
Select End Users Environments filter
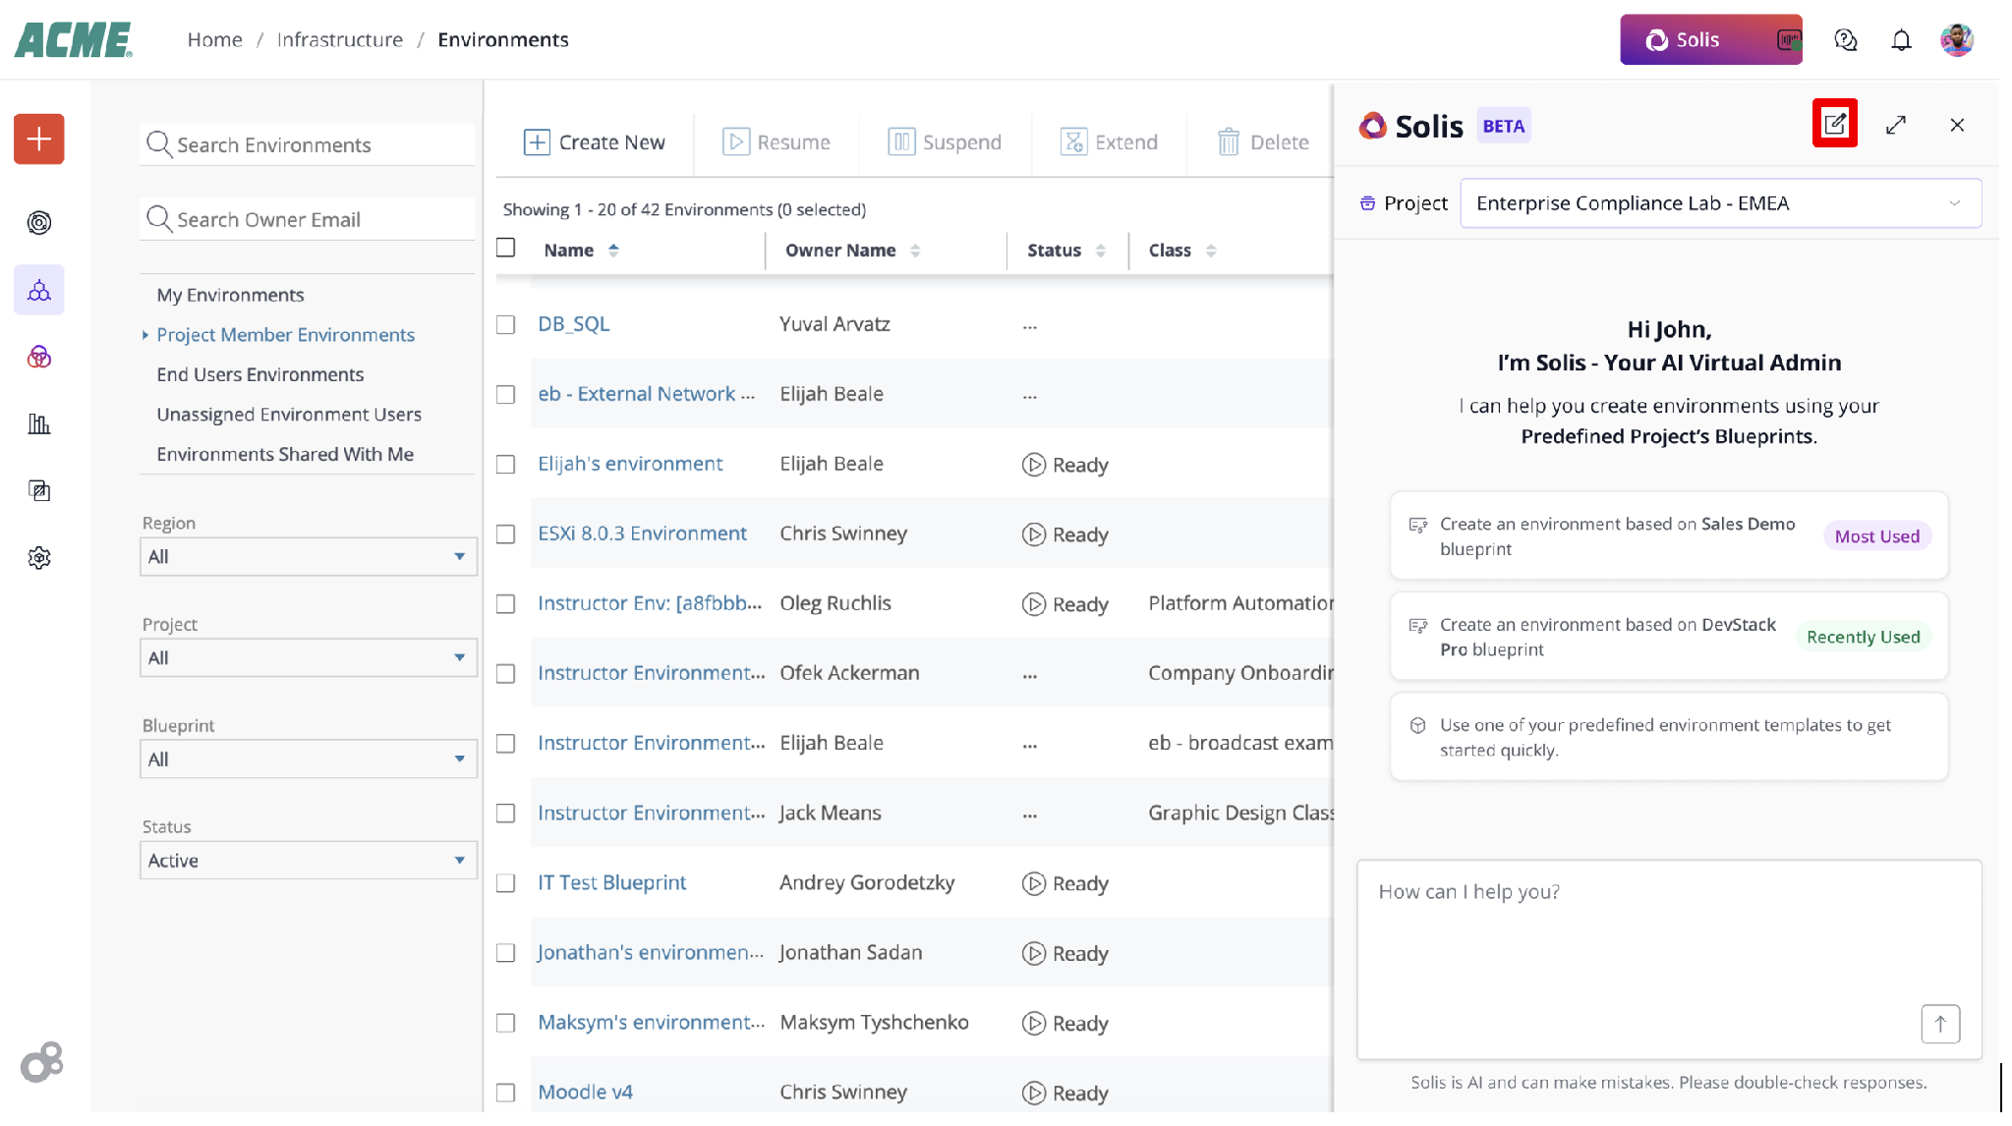tap(259, 374)
